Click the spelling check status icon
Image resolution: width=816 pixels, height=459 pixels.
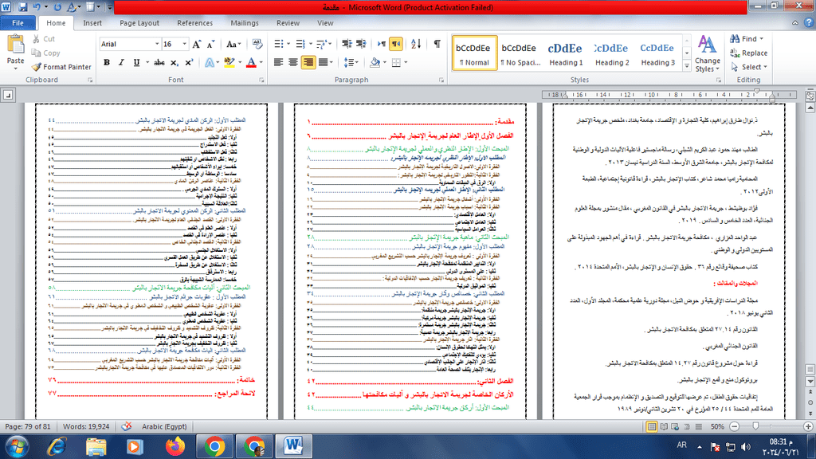127,427
